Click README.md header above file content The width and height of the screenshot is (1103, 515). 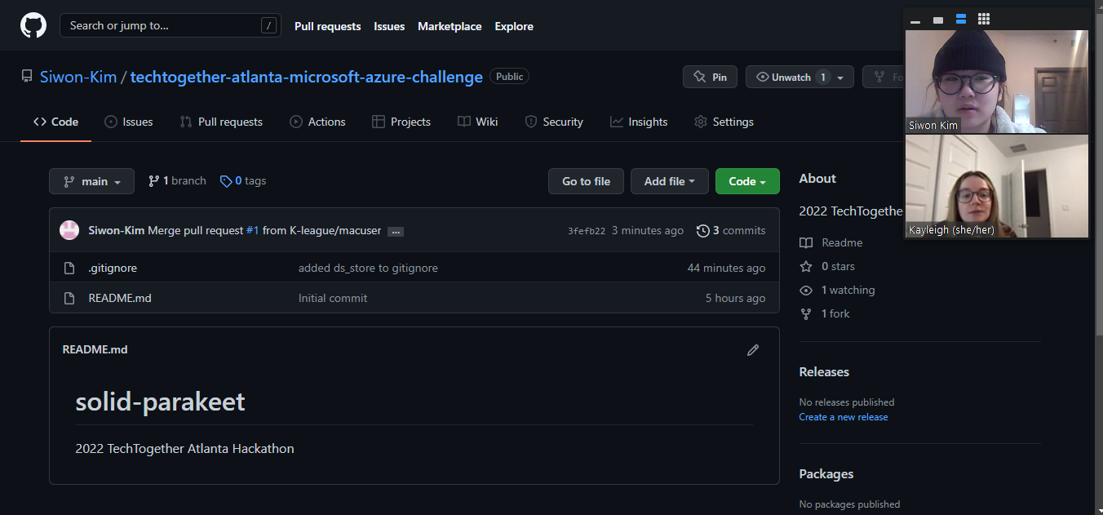point(95,349)
